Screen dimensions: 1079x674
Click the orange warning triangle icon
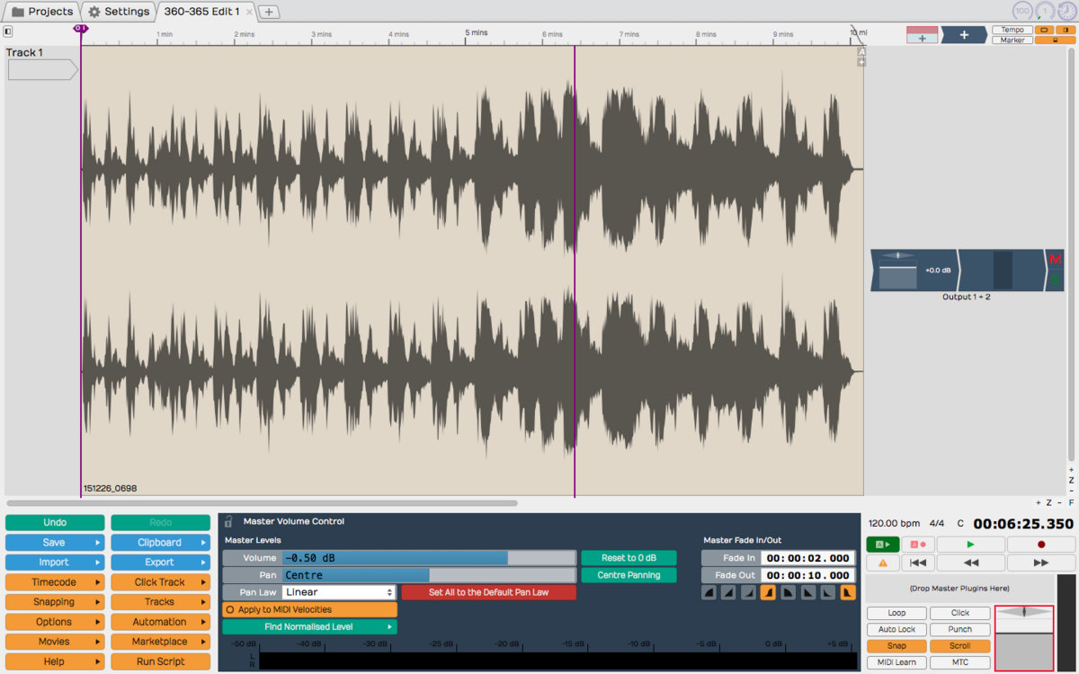tap(882, 563)
